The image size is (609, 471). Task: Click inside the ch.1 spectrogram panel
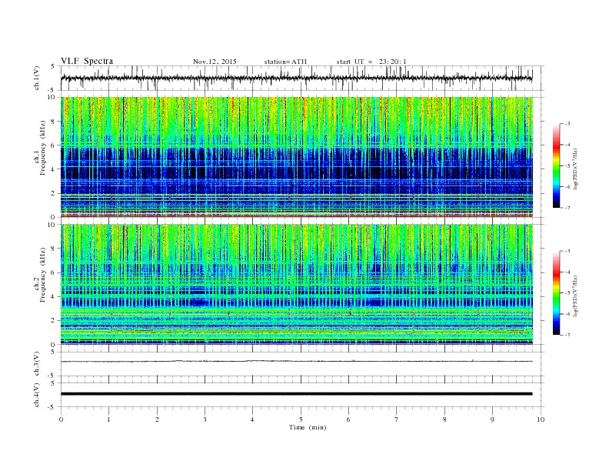tap(297, 157)
